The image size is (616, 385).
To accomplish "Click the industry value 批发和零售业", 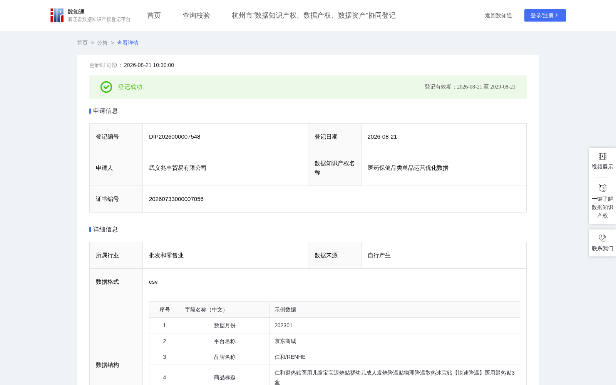I will (x=166, y=255).
